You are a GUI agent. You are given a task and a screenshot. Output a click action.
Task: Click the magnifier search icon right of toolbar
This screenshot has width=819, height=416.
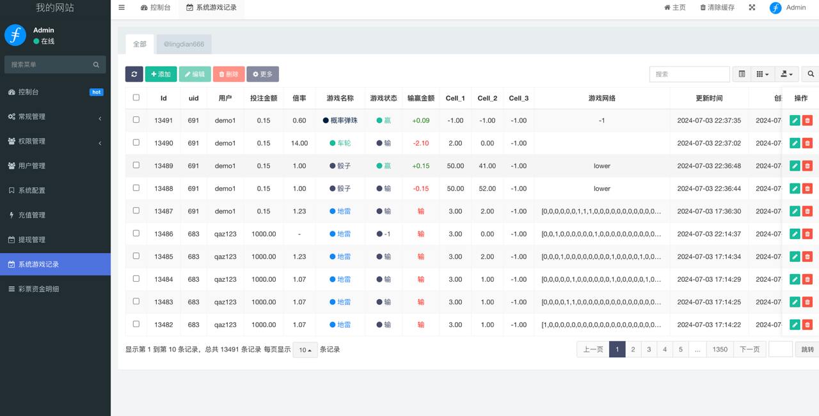click(x=810, y=74)
